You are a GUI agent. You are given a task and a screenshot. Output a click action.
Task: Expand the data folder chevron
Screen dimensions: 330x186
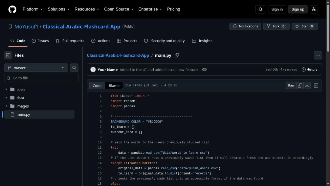coord(6,98)
